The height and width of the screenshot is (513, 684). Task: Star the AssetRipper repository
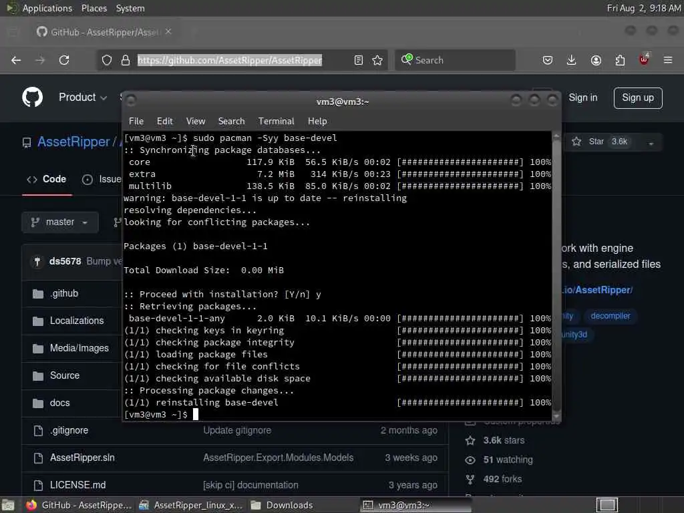[603, 142]
